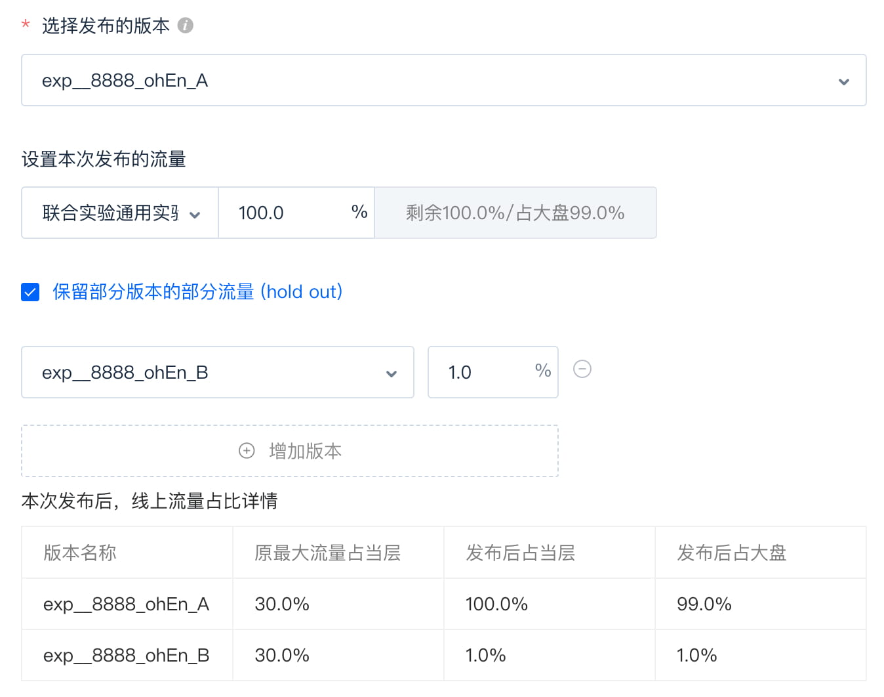Click the 设置本次发布的流量 label
Viewport: 884px width, 697px height.
[104, 159]
